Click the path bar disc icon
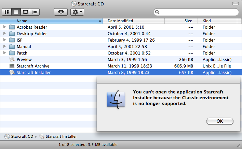This screenshot has width=242, height=149. pyautogui.click(x=7, y=136)
